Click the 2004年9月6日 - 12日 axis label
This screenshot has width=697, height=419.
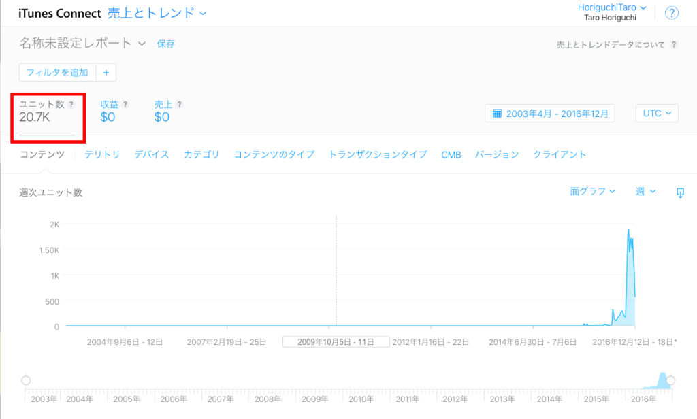coord(125,342)
